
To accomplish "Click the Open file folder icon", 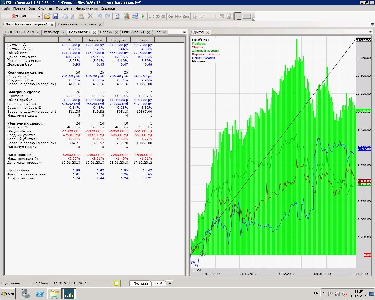I will point(47,16).
